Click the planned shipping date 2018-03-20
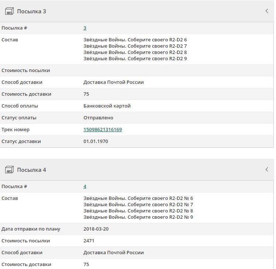This screenshot has width=276, height=269. tap(96, 229)
